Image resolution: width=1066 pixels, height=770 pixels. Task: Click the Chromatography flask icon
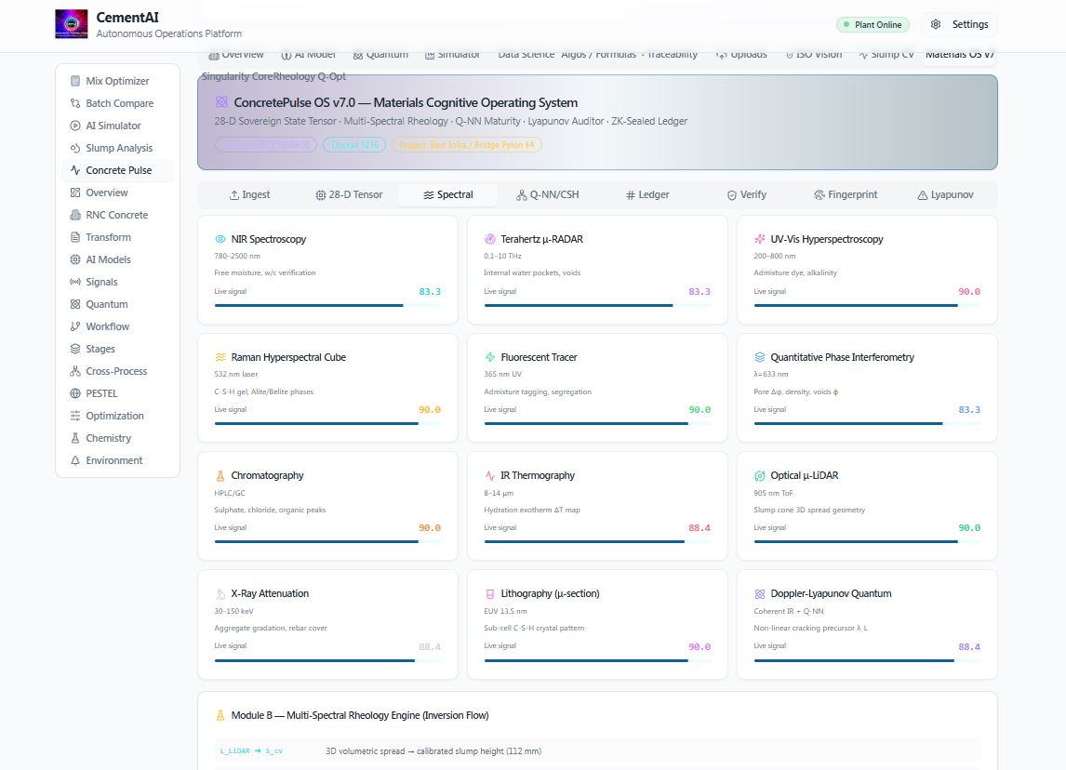point(220,476)
